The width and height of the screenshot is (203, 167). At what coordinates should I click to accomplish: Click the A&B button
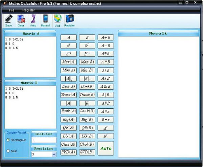click(x=106, y=86)
